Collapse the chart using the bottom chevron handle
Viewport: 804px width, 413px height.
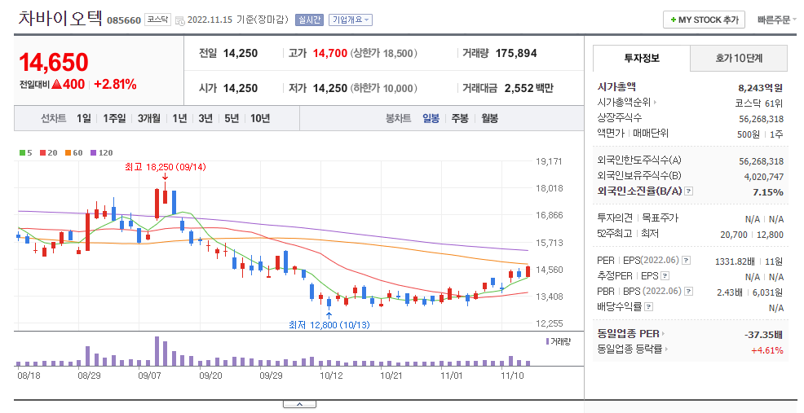(x=299, y=404)
